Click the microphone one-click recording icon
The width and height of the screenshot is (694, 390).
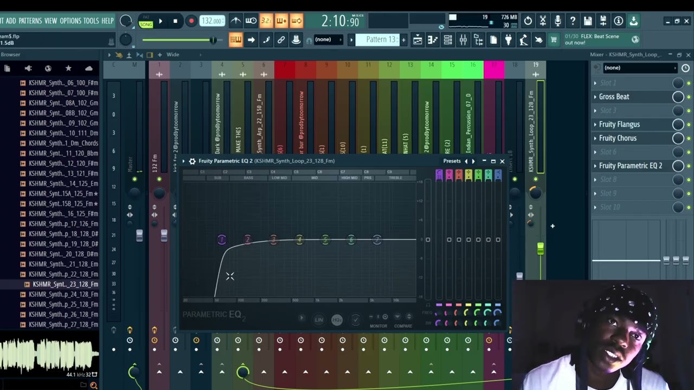coord(558,21)
